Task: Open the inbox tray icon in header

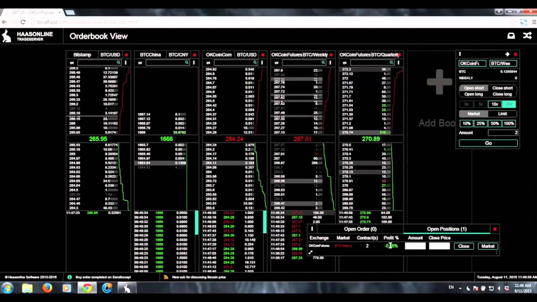Action: point(511,36)
